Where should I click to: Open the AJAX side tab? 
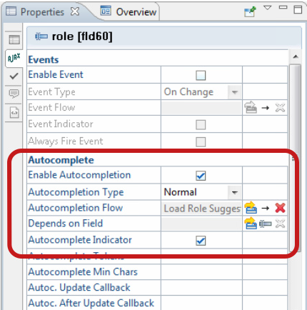point(14,58)
